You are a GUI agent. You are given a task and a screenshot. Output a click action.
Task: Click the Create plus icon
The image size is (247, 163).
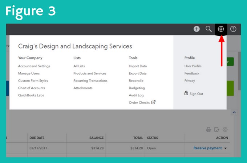(197, 29)
